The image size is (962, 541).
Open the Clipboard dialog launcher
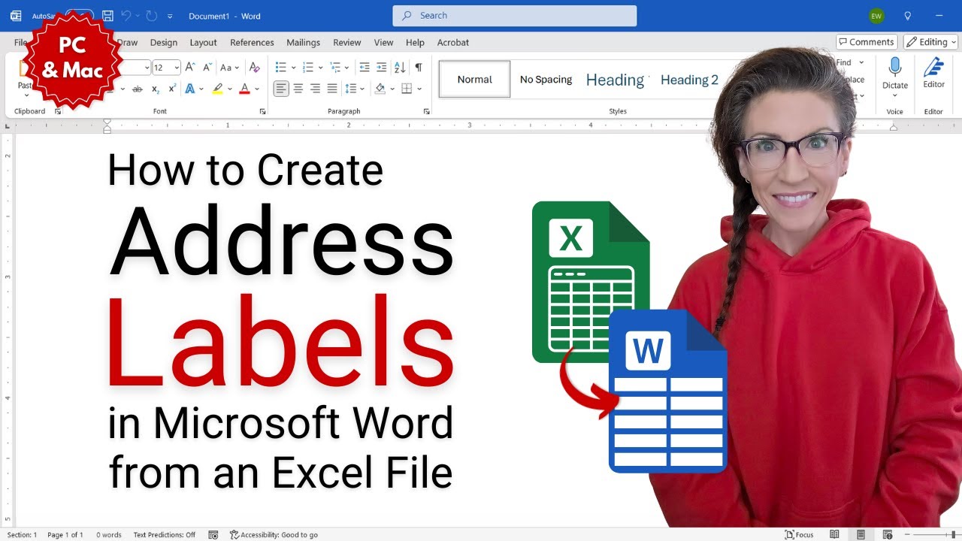click(58, 111)
